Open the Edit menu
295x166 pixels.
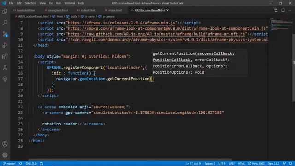pos(19,3)
